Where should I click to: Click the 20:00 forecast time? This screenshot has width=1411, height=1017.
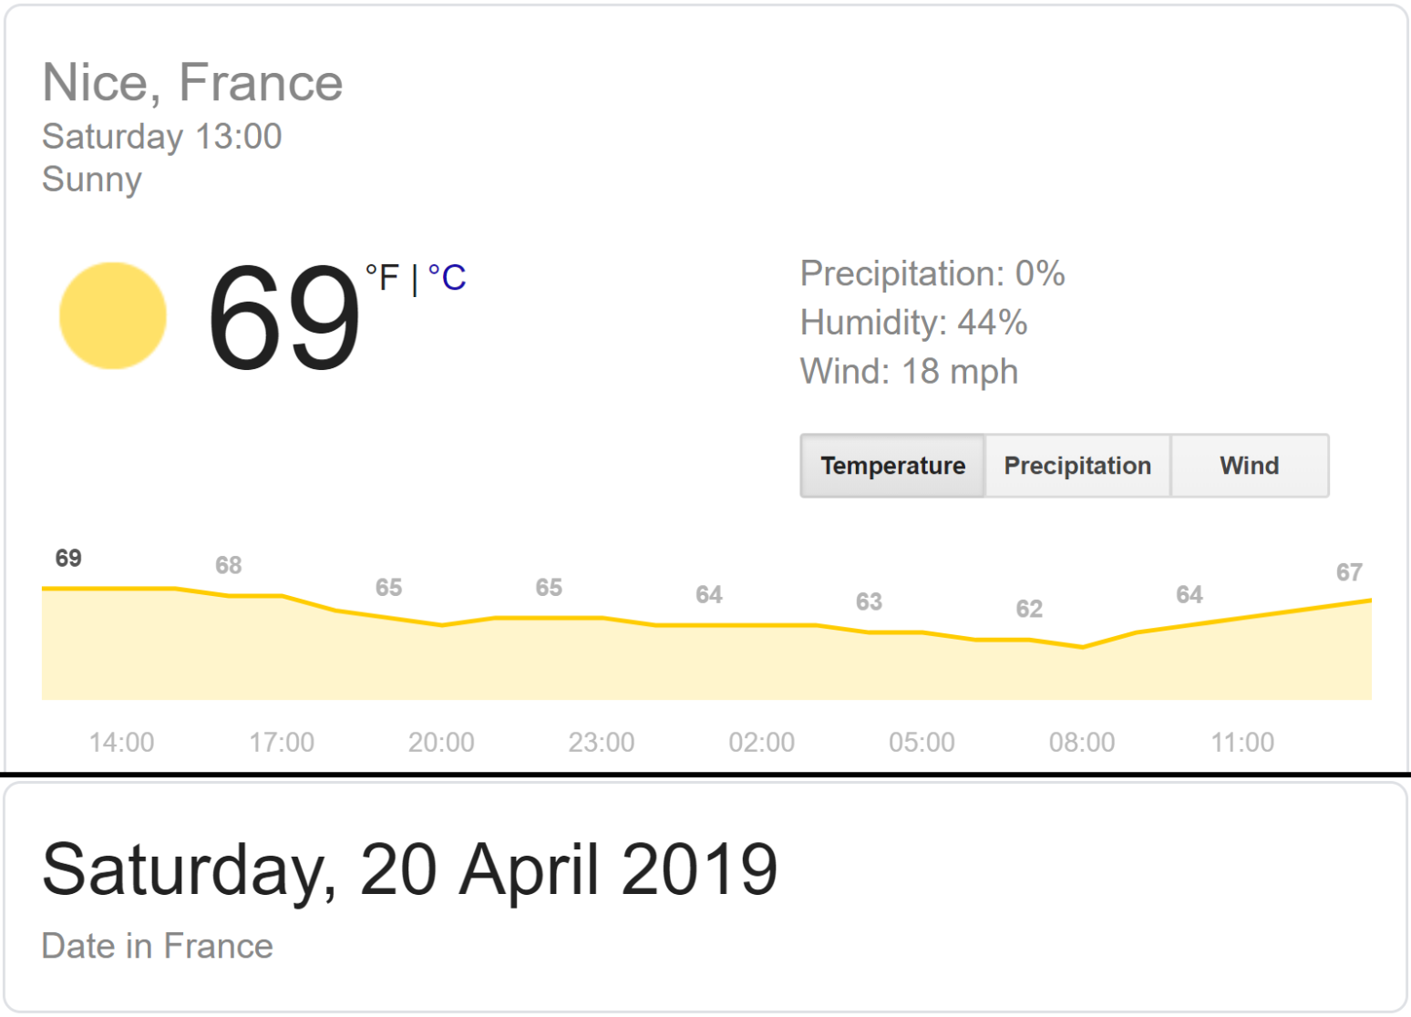coord(441,742)
